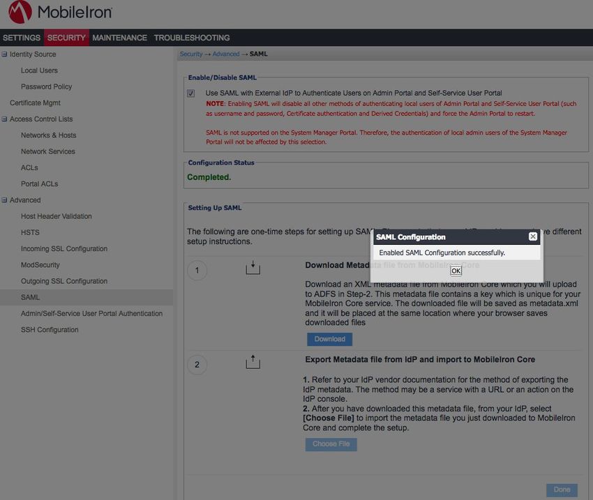Image resolution: width=593 pixels, height=500 pixels.
Task: Click the step 2 number circle
Action: 197,365
